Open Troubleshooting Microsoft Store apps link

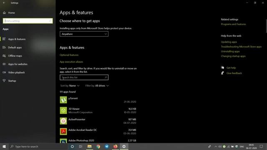[x=241, y=47]
